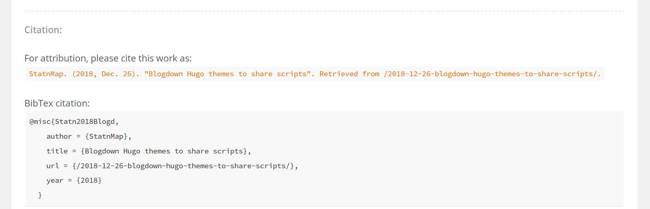Click the Citation heading
The image size is (650, 209).
click(43, 30)
